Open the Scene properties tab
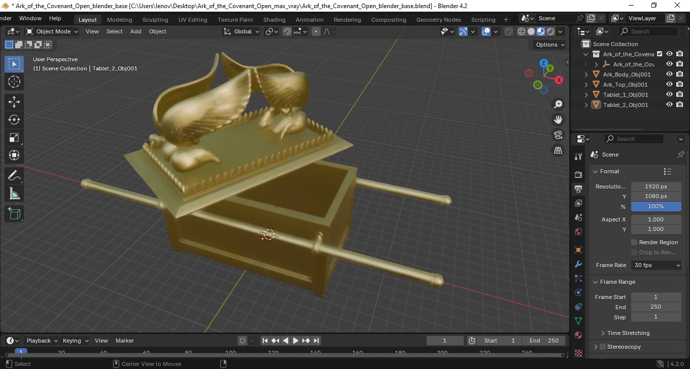The width and height of the screenshot is (690, 369). point(578,217)
